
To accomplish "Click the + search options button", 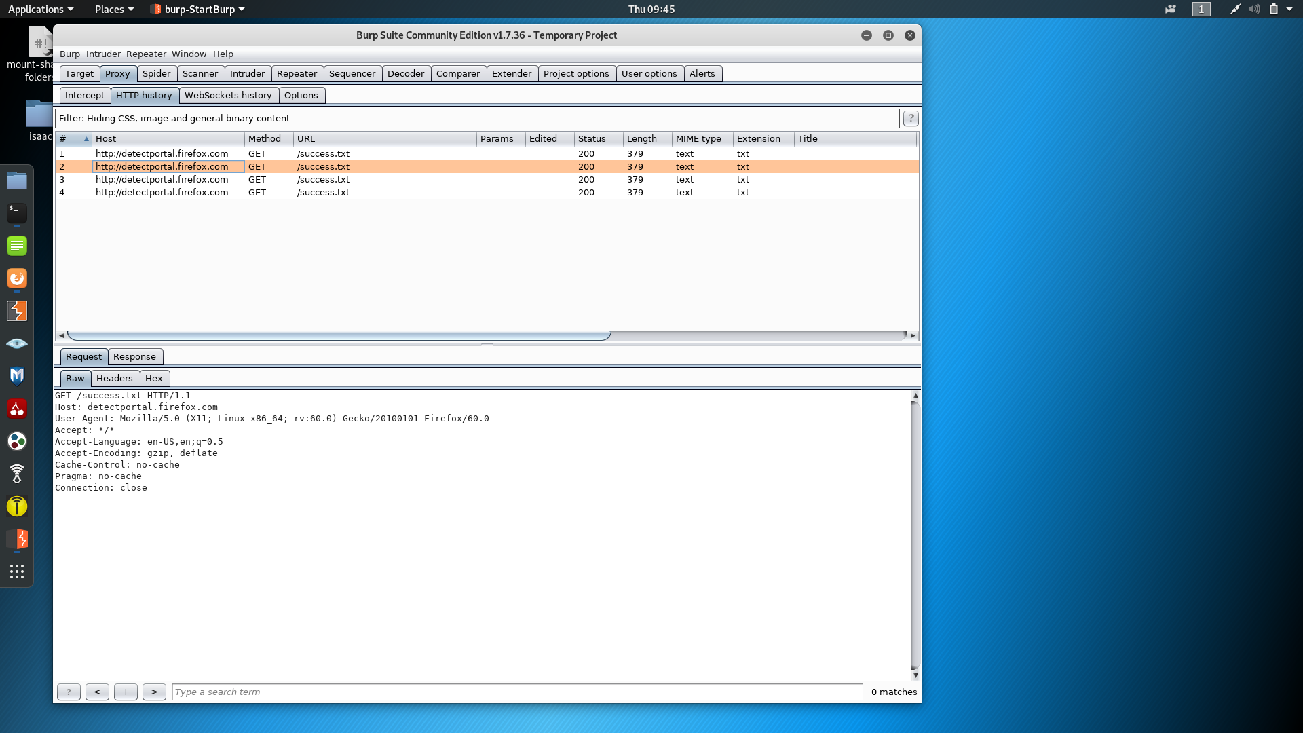I will [126, 692].
